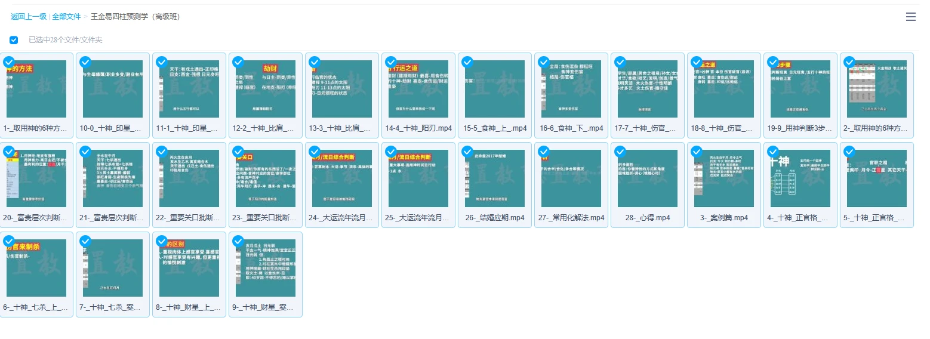Viewport: 930px width, 339px height.
Task: Click file name 27-_常用化解法.mp4
Action: (571, 218)
